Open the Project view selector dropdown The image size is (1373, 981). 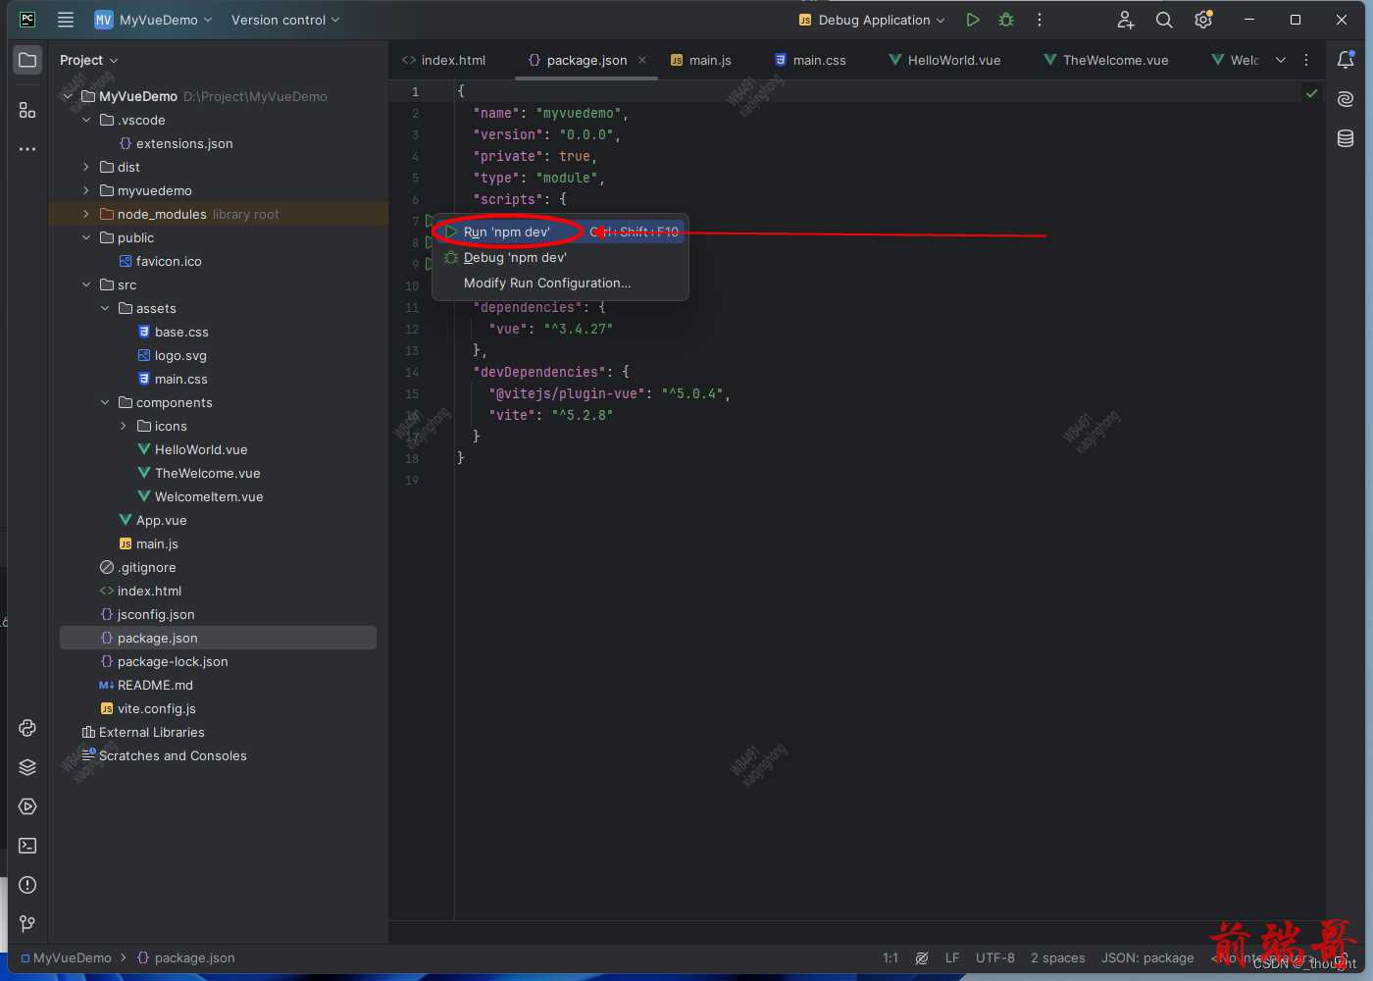88,60
